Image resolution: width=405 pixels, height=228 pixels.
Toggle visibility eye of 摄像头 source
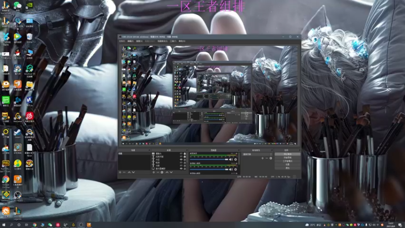(x=181, y=154)
